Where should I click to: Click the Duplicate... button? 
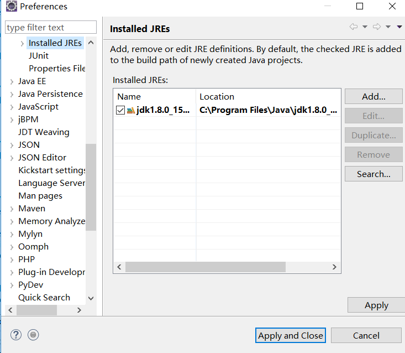click(x=374, y=135)
